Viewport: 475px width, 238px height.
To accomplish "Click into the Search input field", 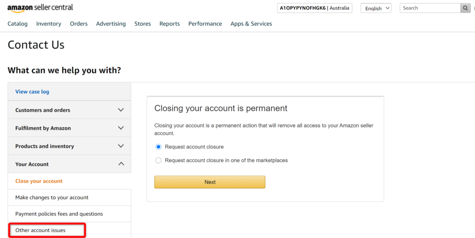I will (x=430, y=8).
